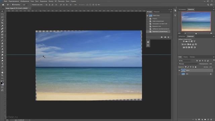Select the Gradient tool
This screenshot has width=215, height=121.
2,52
